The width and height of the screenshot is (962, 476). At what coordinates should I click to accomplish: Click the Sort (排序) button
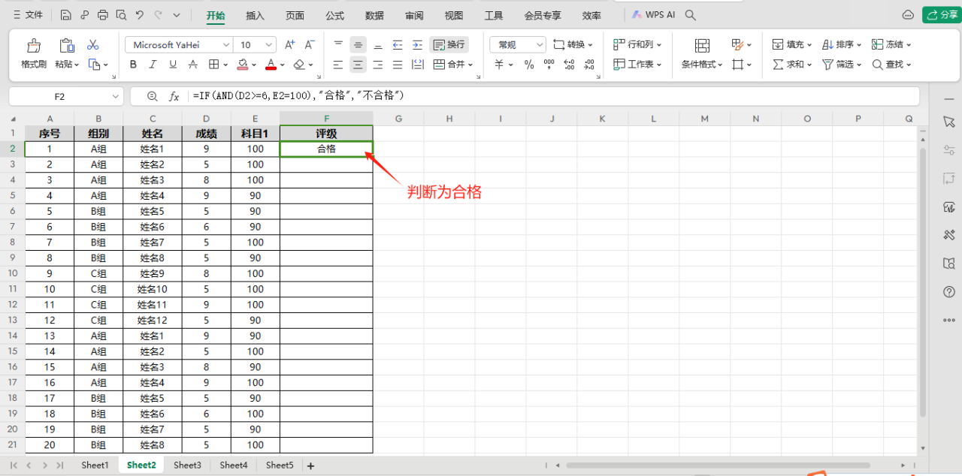click(842, 45)
